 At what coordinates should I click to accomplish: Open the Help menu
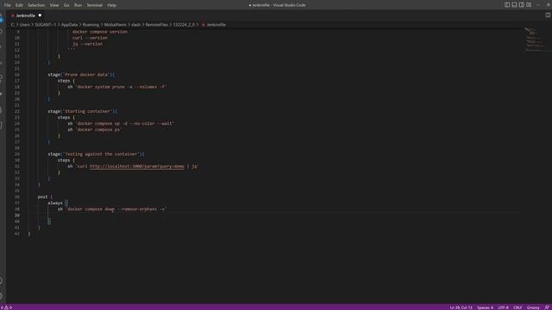pos(111,5)
